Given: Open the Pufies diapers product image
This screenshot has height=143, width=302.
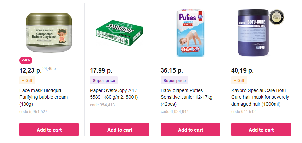Looking at the screenshot, I should pyautogui.click(x=190, y=33).
